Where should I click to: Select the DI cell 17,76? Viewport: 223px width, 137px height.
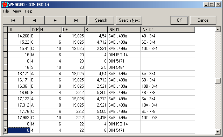[x=19, y=111]
